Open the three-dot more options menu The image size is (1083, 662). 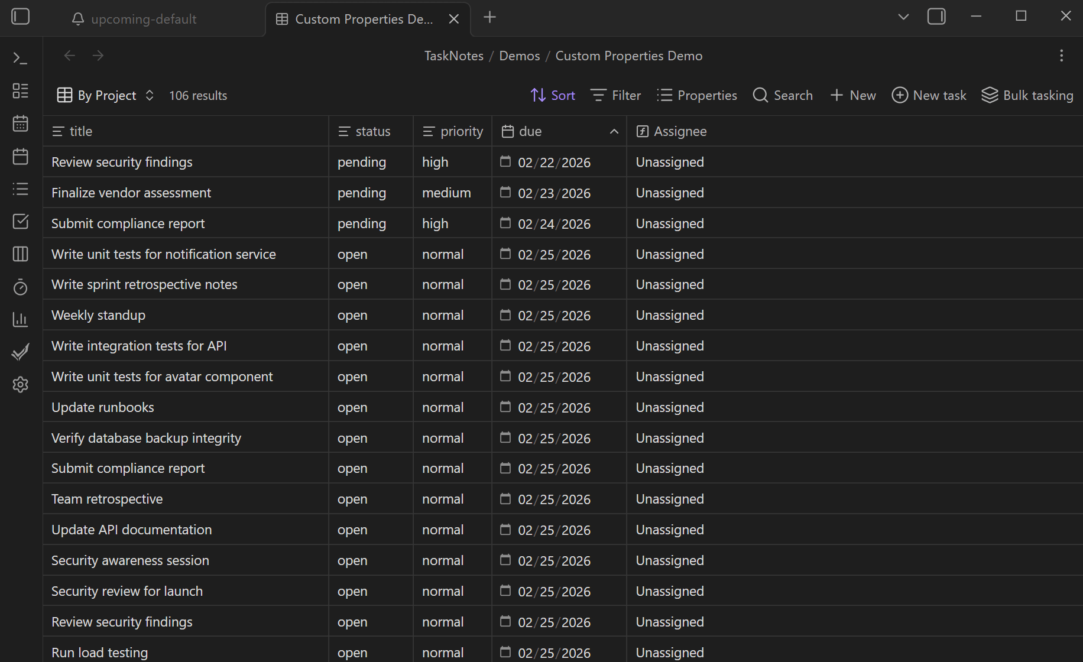pos(1061,55)
